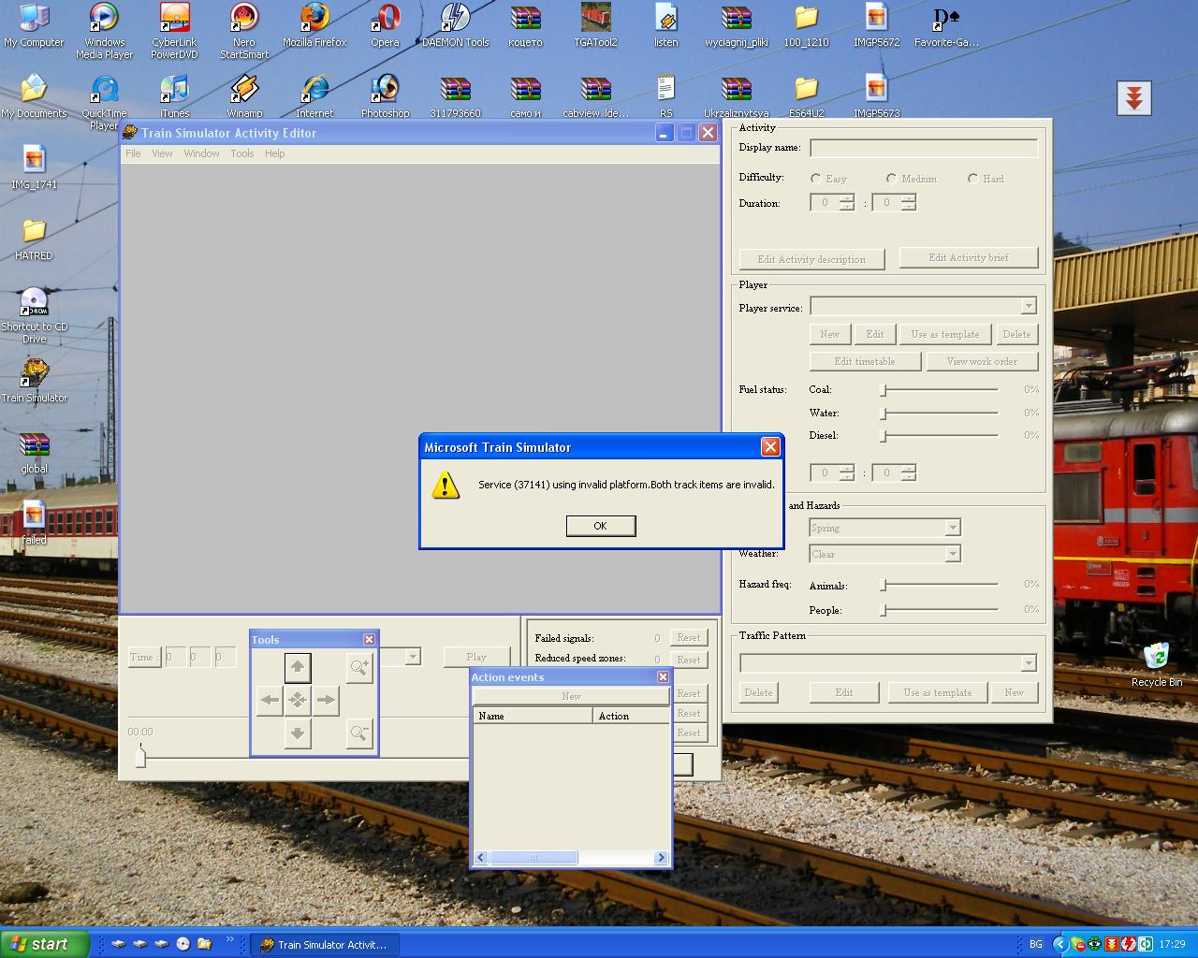The height and width of the screenshot is (958, 1198).
Task: Click OK in the error dialog
Action: coord(601,526)
